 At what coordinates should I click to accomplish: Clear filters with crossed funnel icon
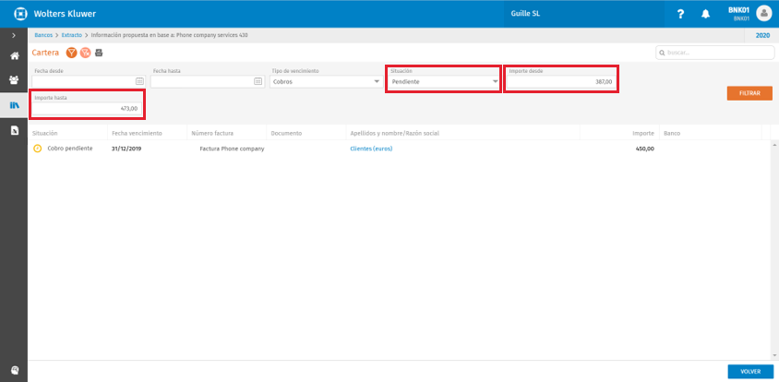coord(85,53)
